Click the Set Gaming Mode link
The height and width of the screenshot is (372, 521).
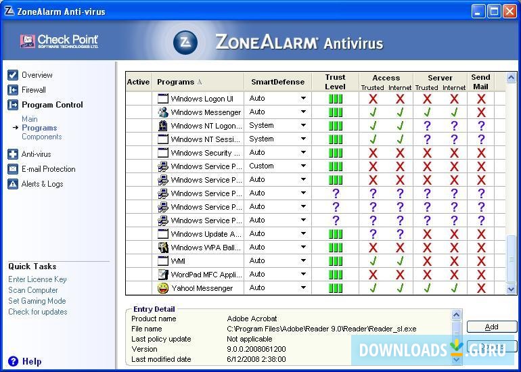click(x=37, y=301)
